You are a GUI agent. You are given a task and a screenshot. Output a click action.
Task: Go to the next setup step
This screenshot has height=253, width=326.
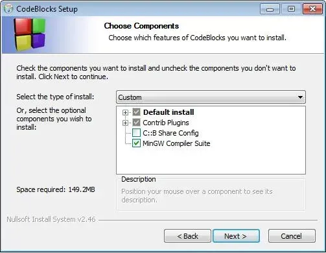point(236,236)
